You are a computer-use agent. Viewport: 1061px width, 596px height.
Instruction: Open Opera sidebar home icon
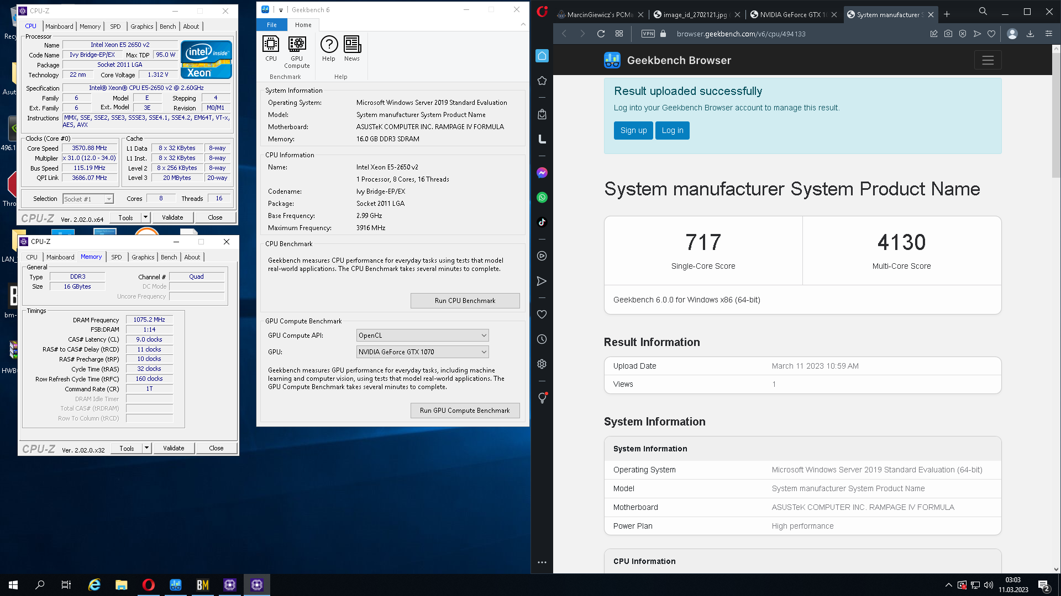(x=542, y=56)
